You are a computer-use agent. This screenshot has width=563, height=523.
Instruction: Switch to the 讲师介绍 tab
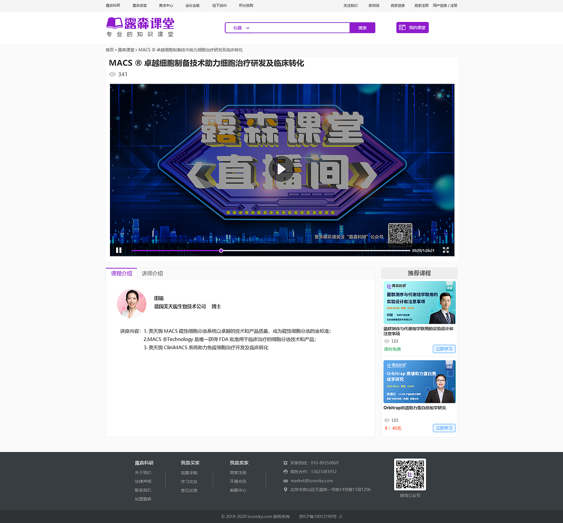[x=152, y=274]
